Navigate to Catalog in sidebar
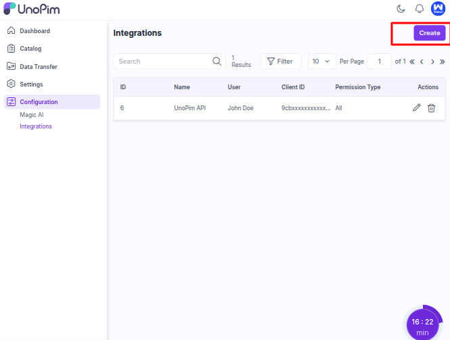This screenshot has width=450, height=340. coord(30,49)
